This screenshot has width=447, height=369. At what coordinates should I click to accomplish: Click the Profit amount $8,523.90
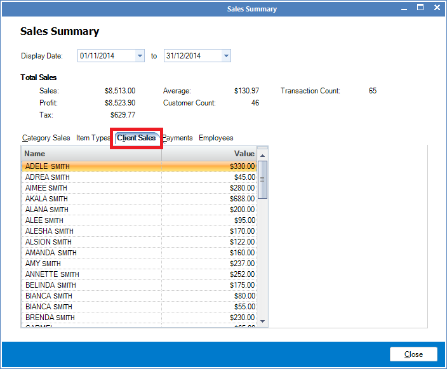pos(120,103)
